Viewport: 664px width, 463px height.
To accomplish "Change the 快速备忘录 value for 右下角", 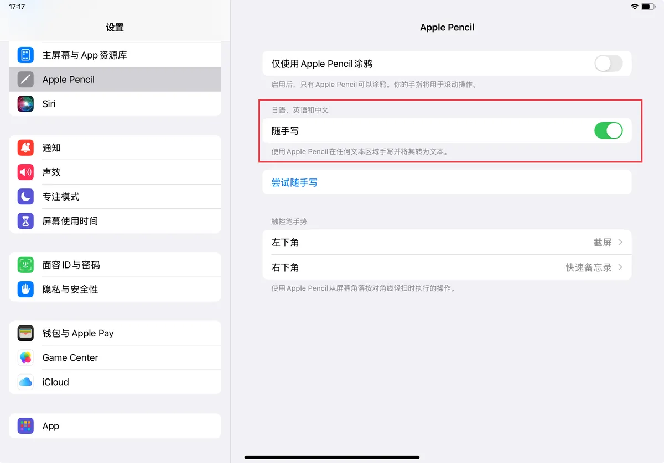I will point(588,267).
